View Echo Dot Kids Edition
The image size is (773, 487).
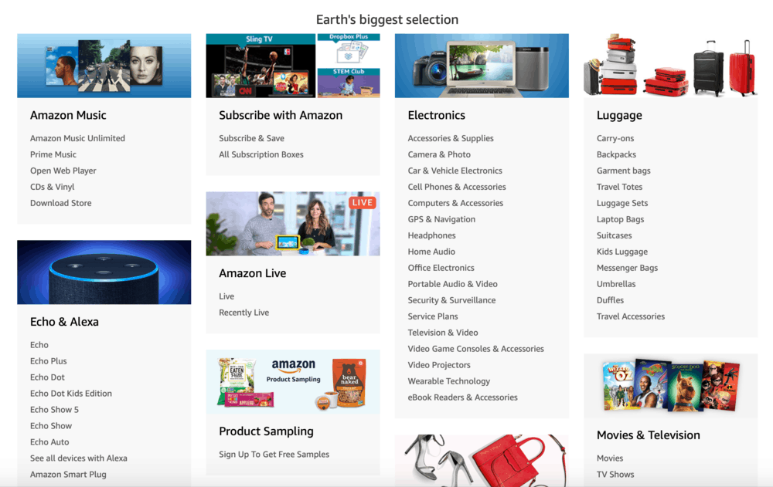coord(70,393)
